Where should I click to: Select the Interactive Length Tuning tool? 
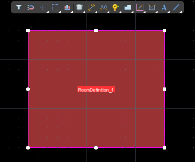pos(104,7)
